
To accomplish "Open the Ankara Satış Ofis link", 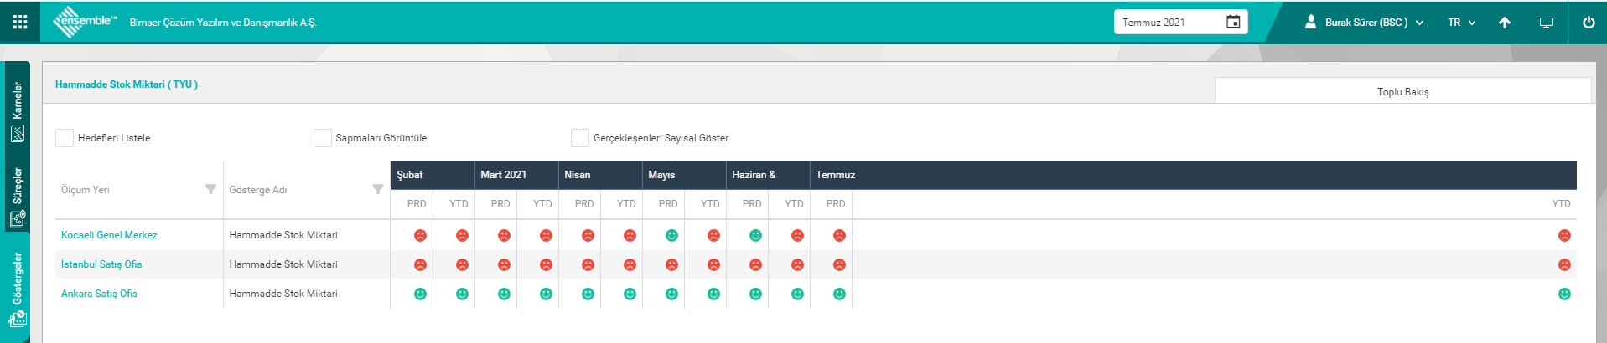I will click(99, 294).
